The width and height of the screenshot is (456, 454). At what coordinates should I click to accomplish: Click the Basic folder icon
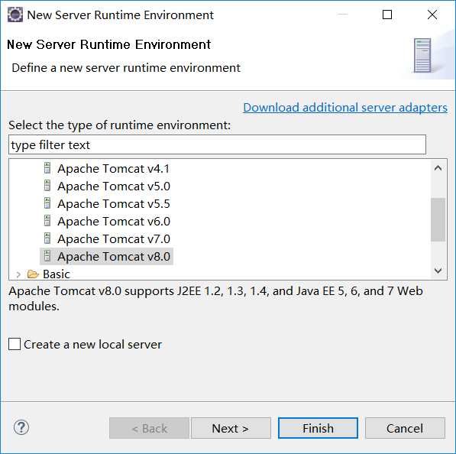pos(33,274)
